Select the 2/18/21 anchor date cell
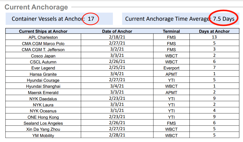Image resolution: width=243 pixels, height=142 pixels. click(x=117, y=37)
